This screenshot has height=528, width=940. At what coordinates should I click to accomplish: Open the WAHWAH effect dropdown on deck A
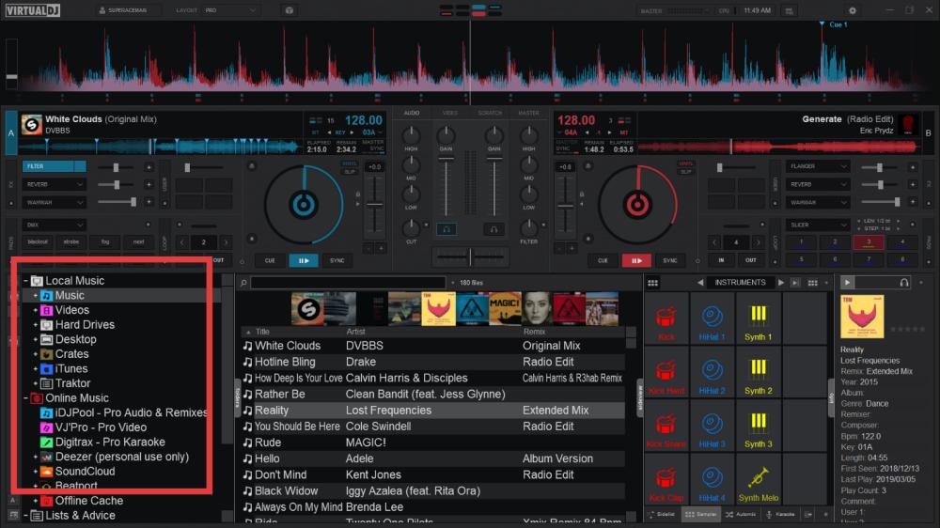pyautogui.click(x=54, y=203)
